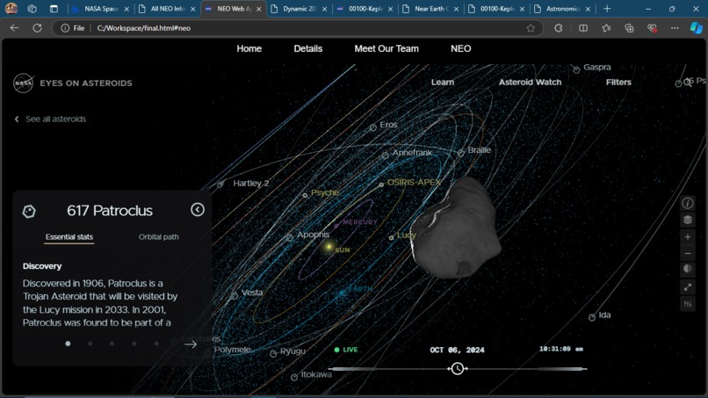This screenshot has width=708, height=398.
Task: Click the LIVE time button
Action: pos(346,350)
